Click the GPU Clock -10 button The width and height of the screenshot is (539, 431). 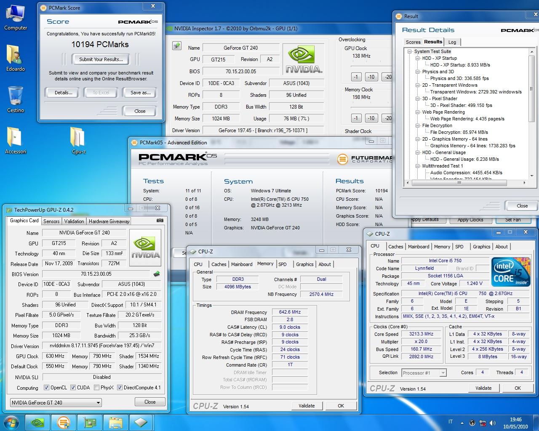click(371, 77)
